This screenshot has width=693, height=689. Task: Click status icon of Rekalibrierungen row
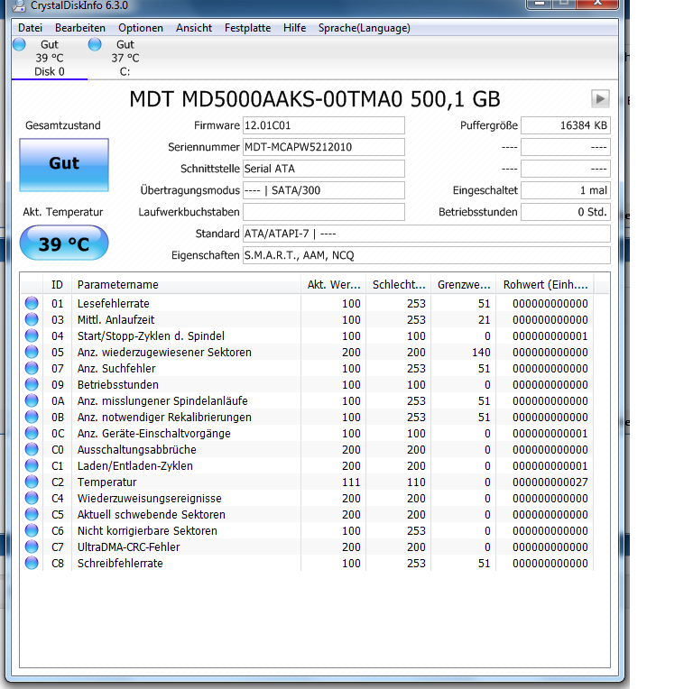(32, 417)
